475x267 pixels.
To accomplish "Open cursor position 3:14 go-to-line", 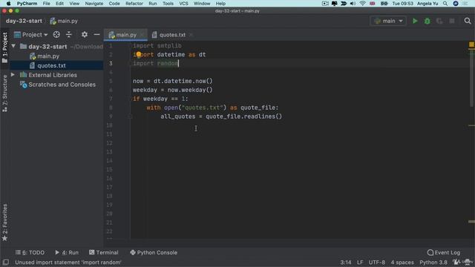I will (x=346, y=262).
